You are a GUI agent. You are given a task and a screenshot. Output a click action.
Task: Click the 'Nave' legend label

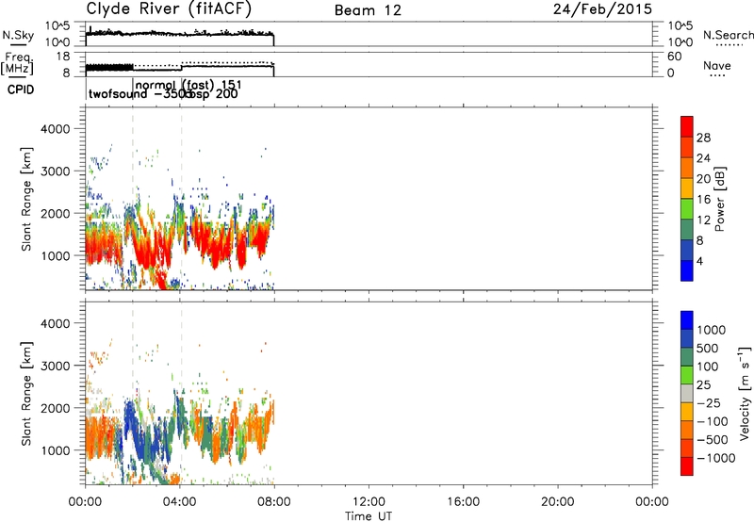click(x=717, y=66)
